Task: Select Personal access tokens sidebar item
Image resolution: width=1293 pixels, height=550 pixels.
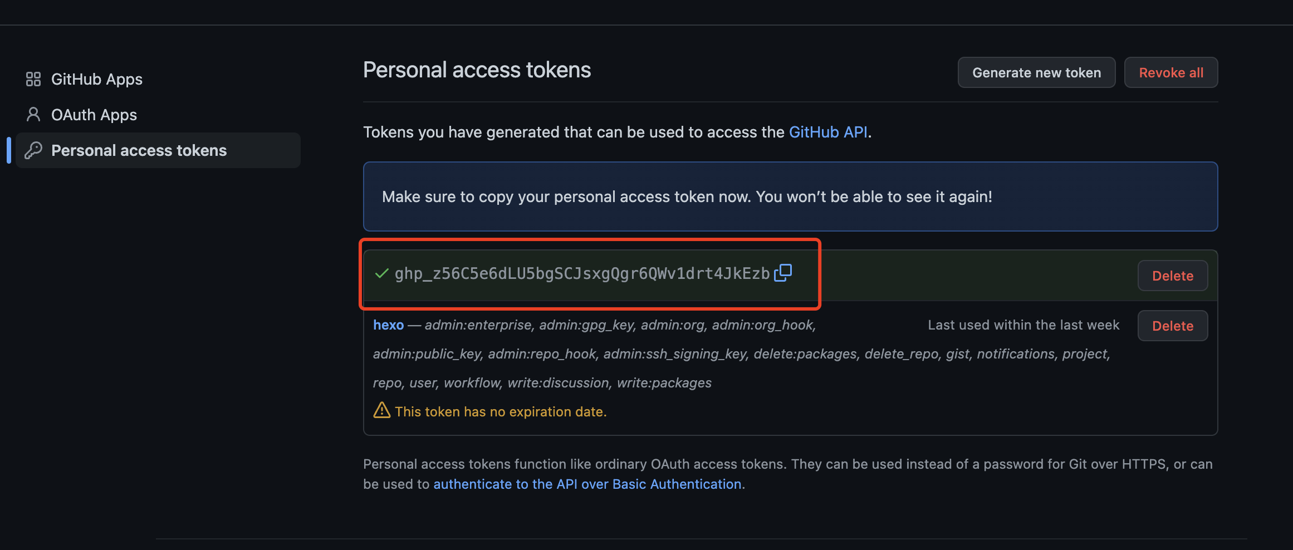Action: (x=158, y=150)
